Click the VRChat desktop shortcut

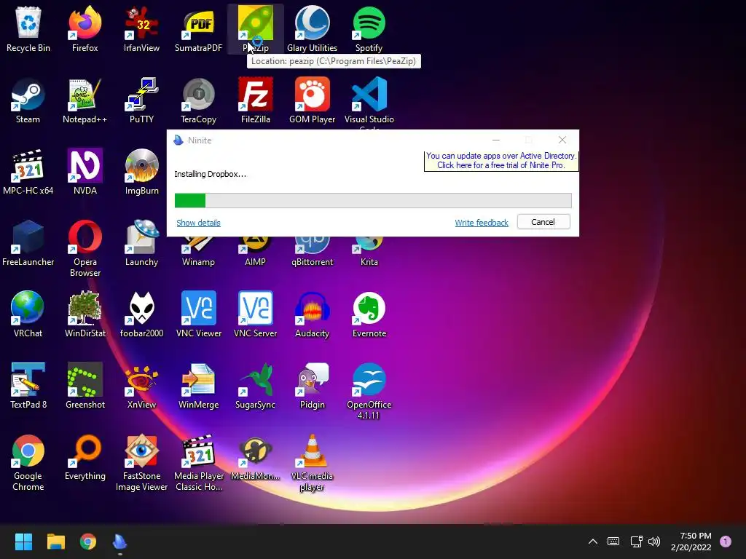(x=28, y=314)
